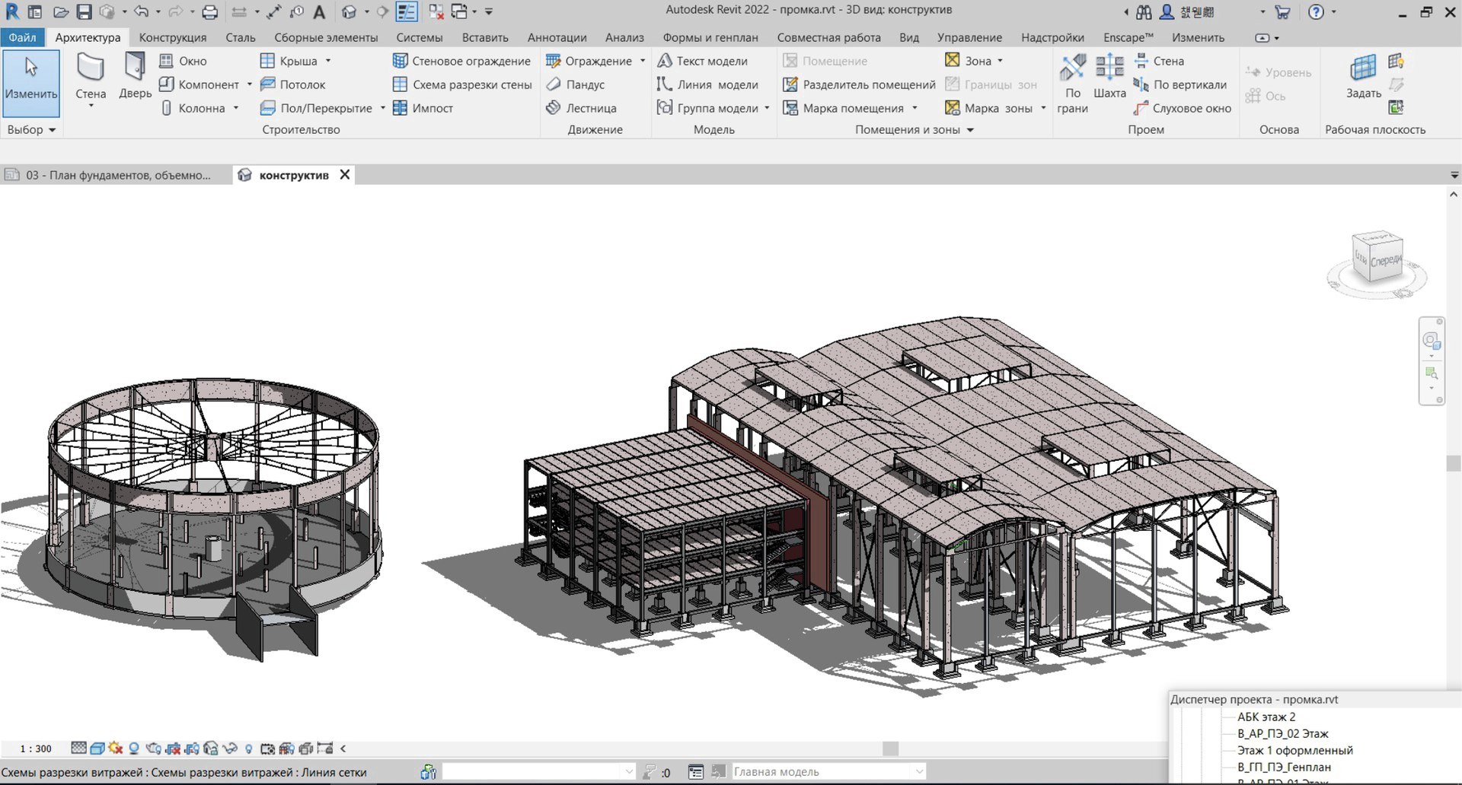
Task: Click the Save icon in quick access toolbar
Action: click(84, 12)
